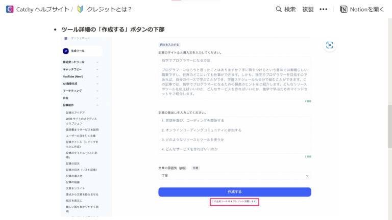This screenshot has width=392, height=220.
Task: Click the ダッシュボード icon in sidebar
Action: (x=66, y=38)
